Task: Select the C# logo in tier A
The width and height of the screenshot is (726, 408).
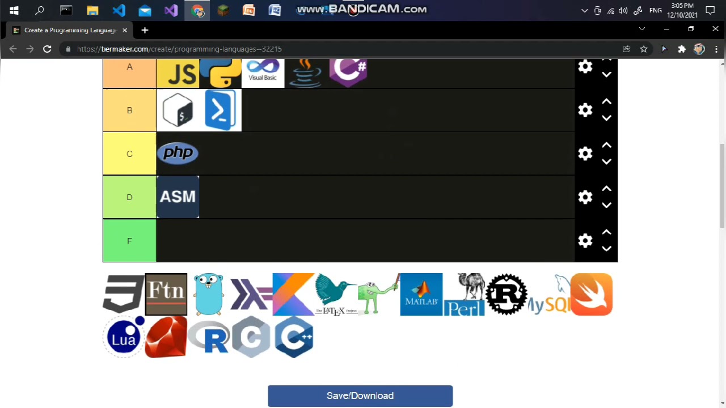Action: click(x=348, y=73)
